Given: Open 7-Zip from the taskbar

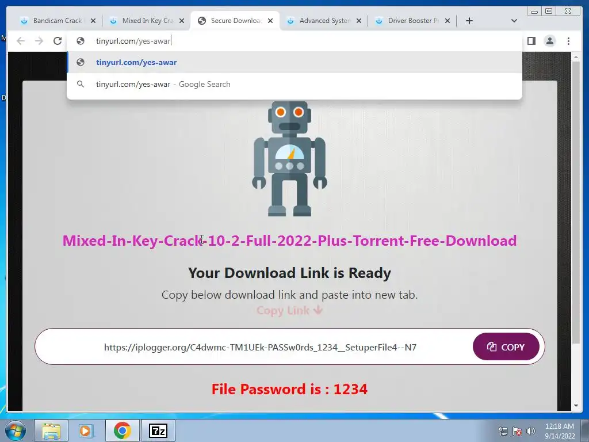Looking at the screenshot, I should 158,430.
